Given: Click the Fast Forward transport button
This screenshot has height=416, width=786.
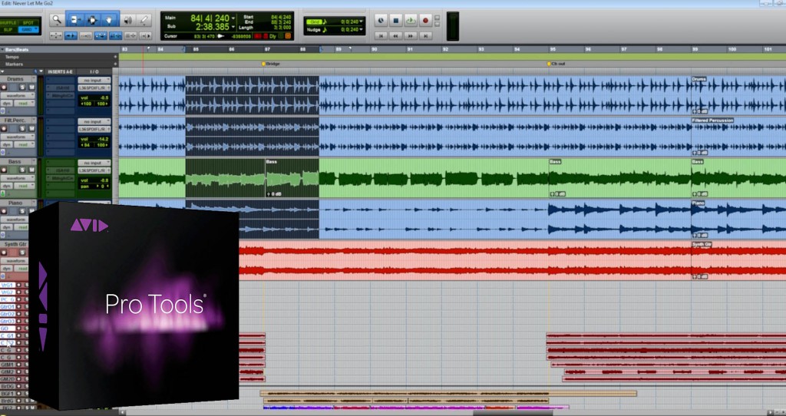Looking at the screenshot, I should (411, 35).
